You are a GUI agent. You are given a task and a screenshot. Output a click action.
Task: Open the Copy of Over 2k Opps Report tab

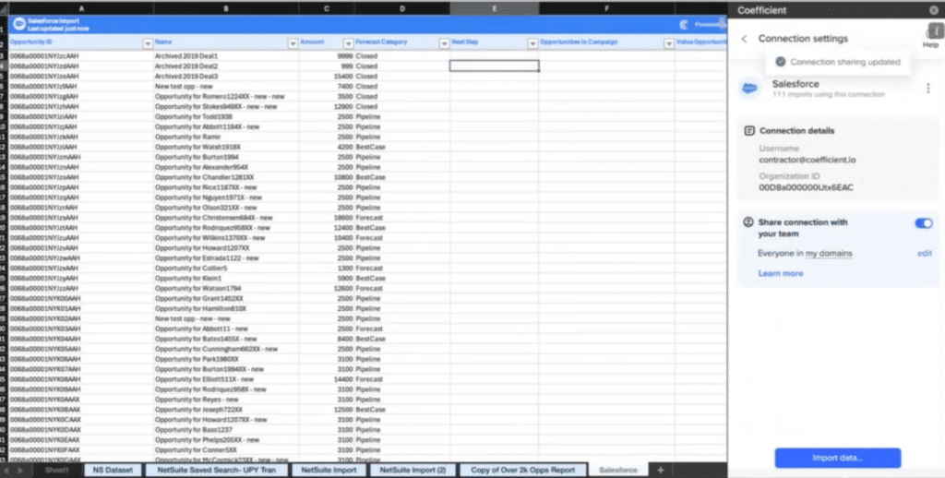point(523,471)
